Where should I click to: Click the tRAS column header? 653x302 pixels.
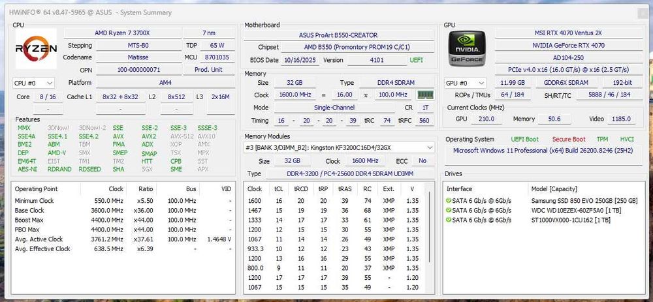pyautogui.click(x=345, y=189)
